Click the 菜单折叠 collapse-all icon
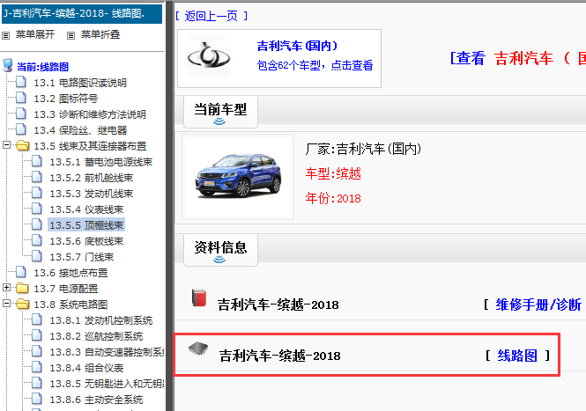This screenshot has width=586, height=411. pyautogui.click(x=70, y=35)
